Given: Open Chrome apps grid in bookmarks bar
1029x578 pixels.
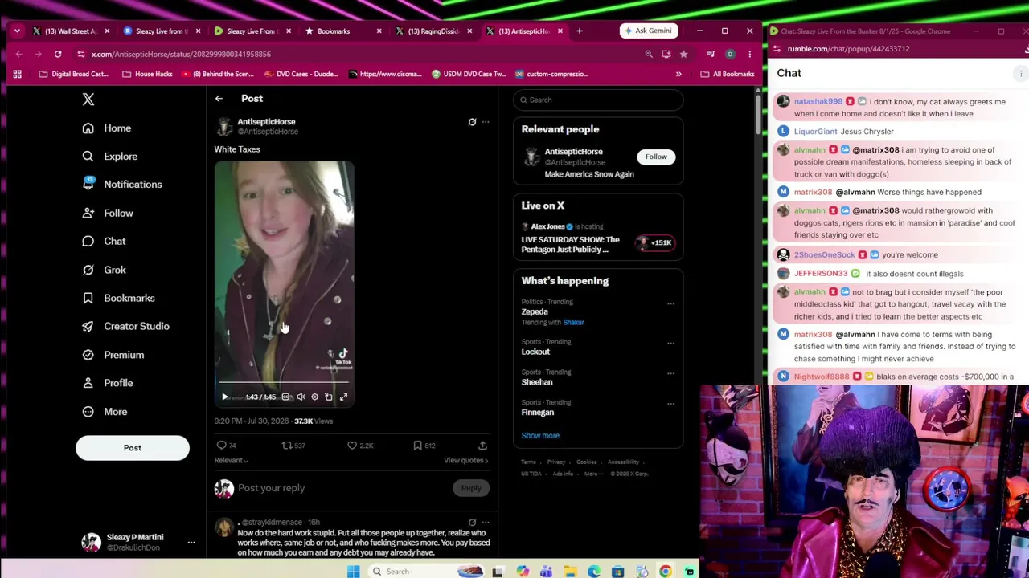Looking at the screenshot, I should pos(17,75).
